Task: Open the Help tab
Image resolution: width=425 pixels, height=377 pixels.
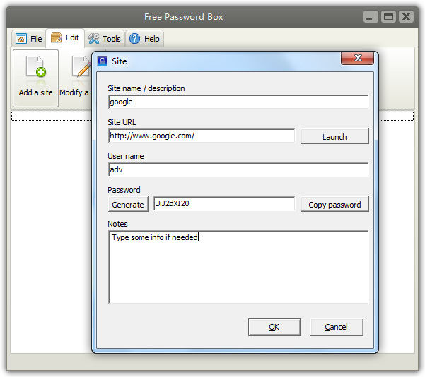Action: [145, 39]
